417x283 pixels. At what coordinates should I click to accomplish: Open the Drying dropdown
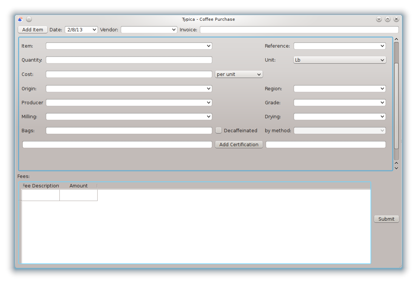click(339, 116)
